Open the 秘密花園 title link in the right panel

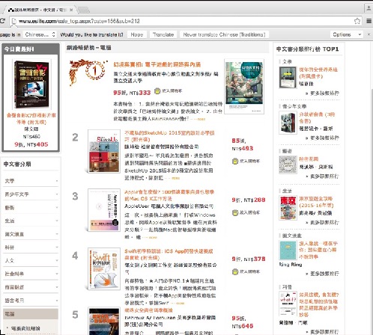click(309, 159)
